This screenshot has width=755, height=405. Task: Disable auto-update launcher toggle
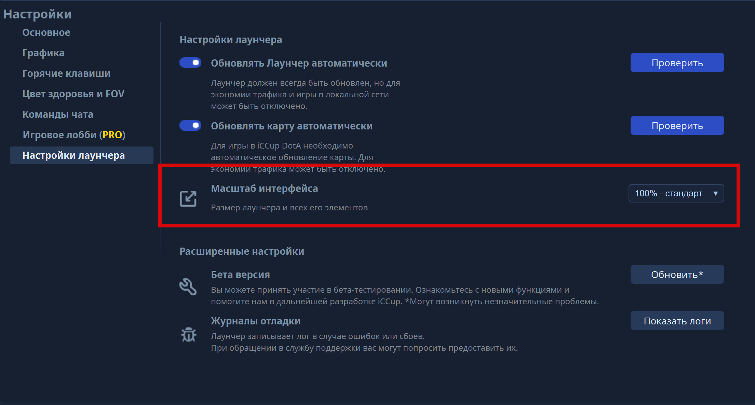190,62
